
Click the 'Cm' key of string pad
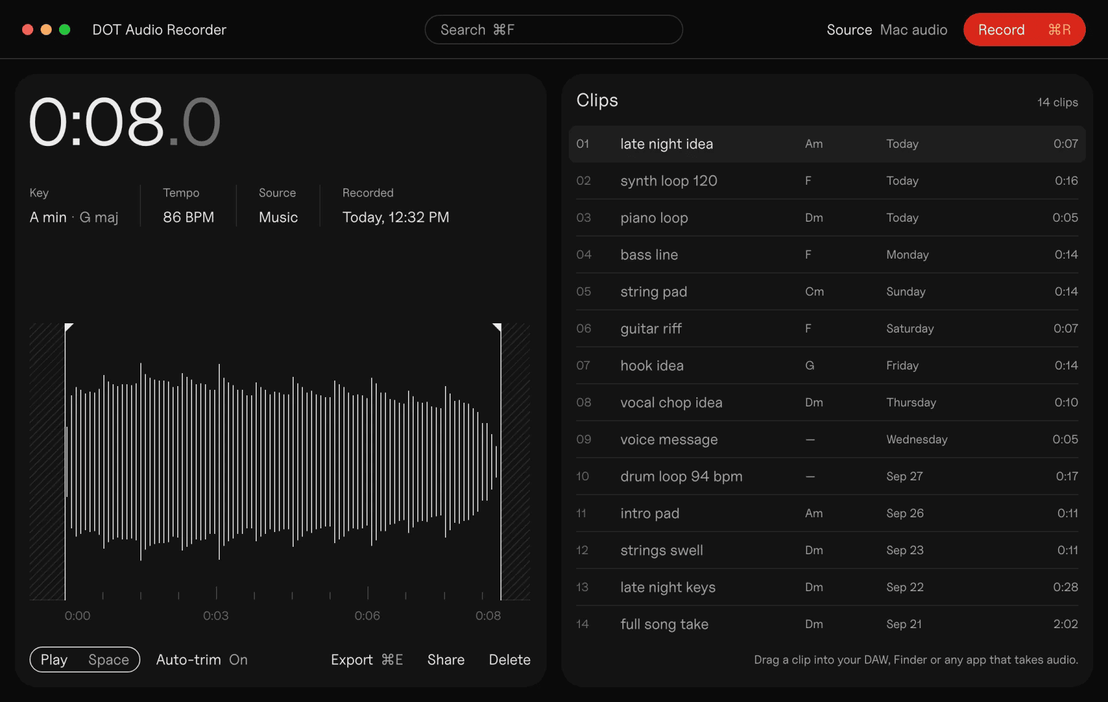click(x=814, y=291)
